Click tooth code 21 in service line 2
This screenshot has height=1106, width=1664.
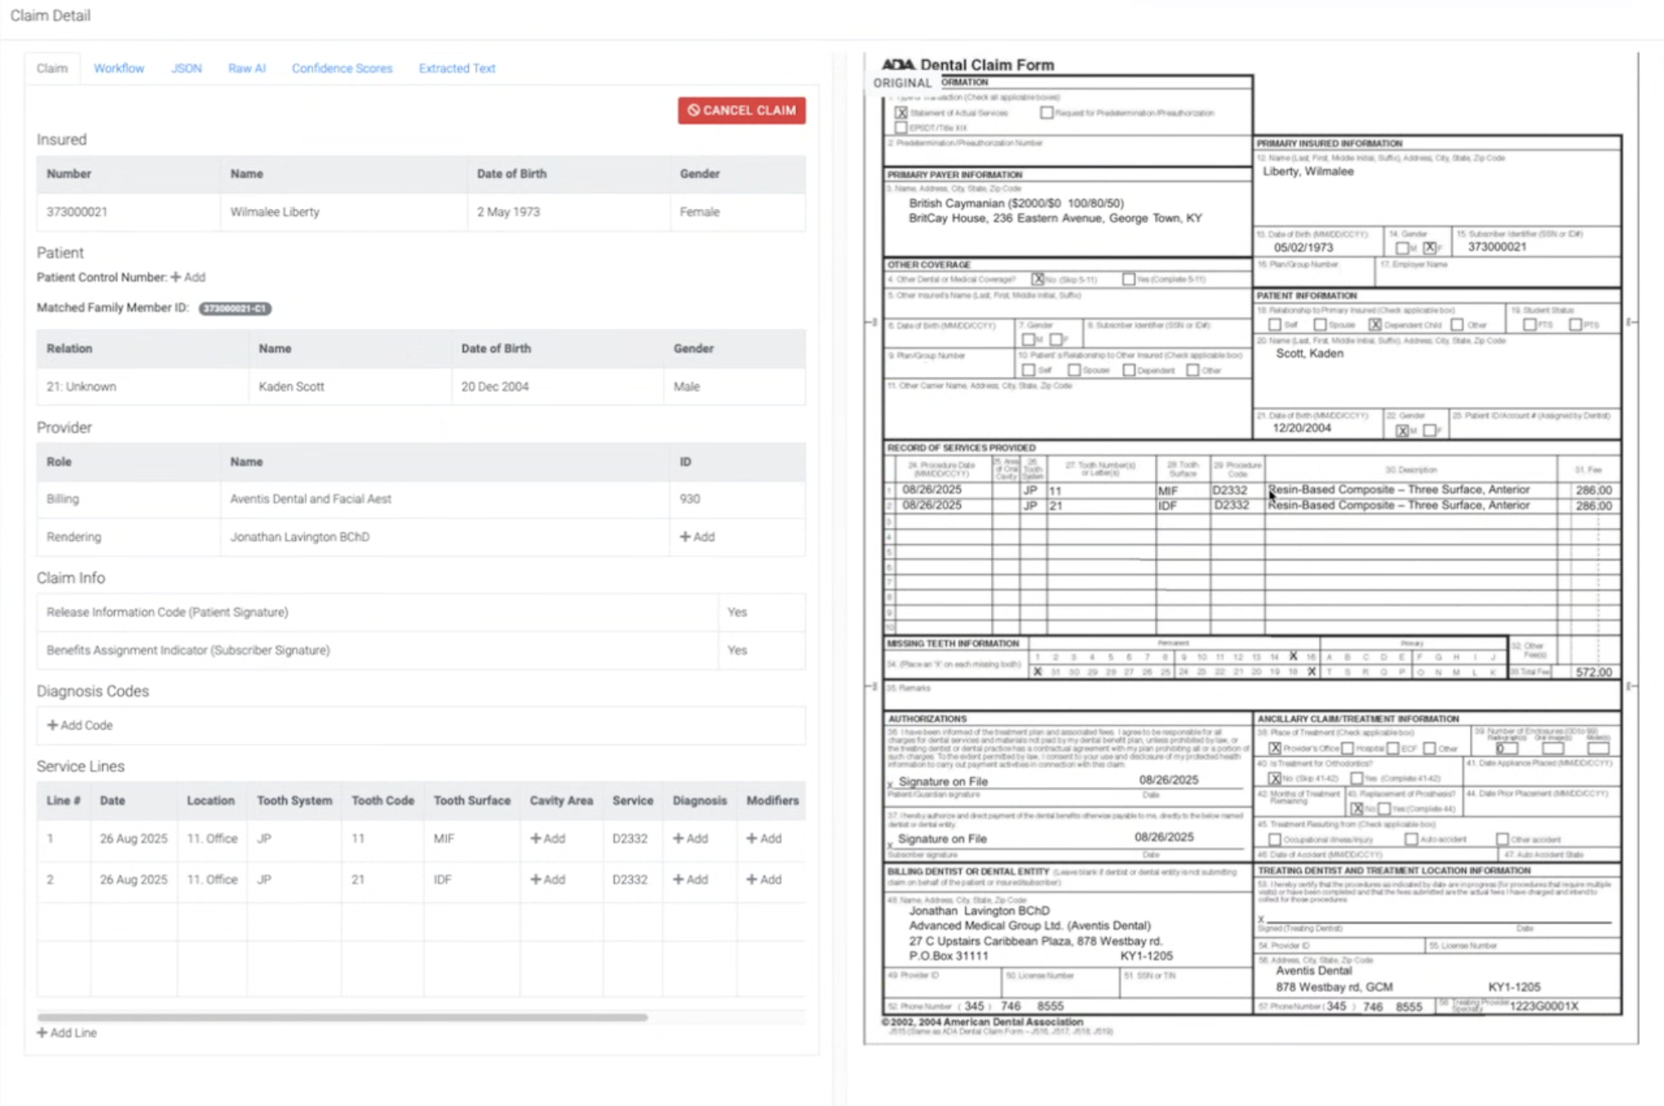click(358, 879)
